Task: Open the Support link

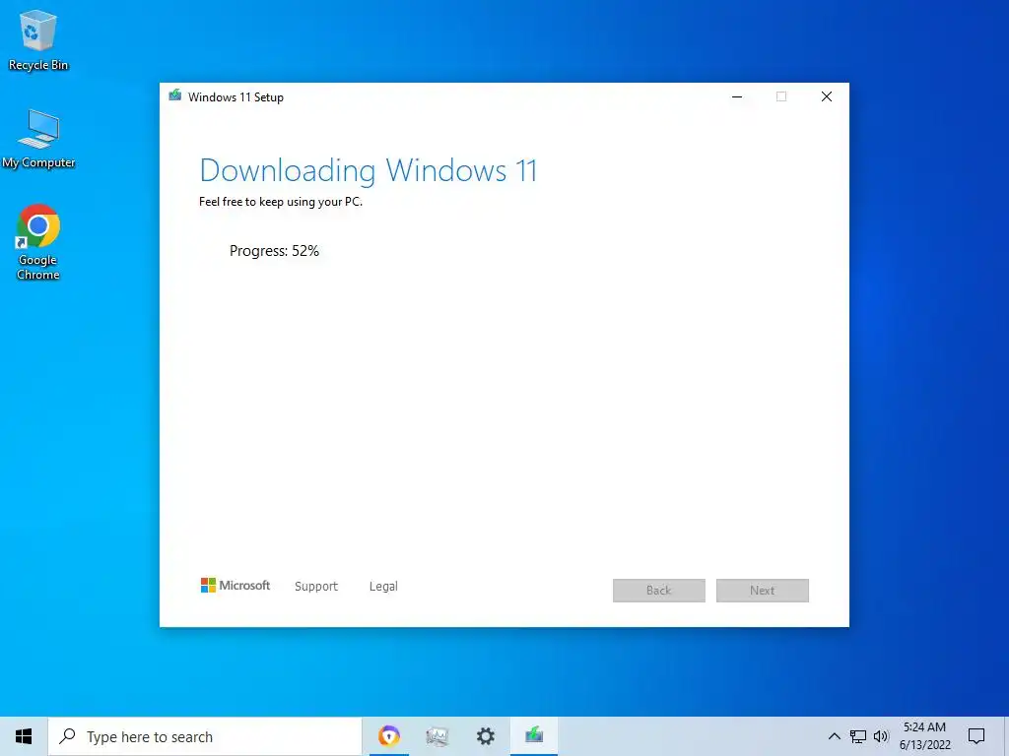Action: click(316, 587)
